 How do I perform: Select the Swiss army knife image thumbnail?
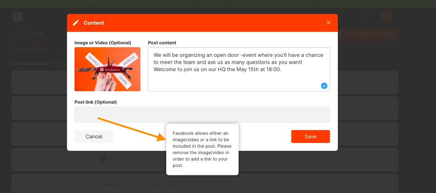(107, 69)
